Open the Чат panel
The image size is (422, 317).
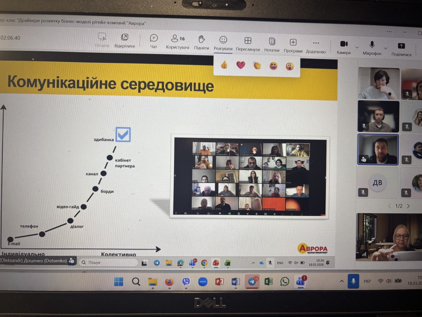coord(154,41)
